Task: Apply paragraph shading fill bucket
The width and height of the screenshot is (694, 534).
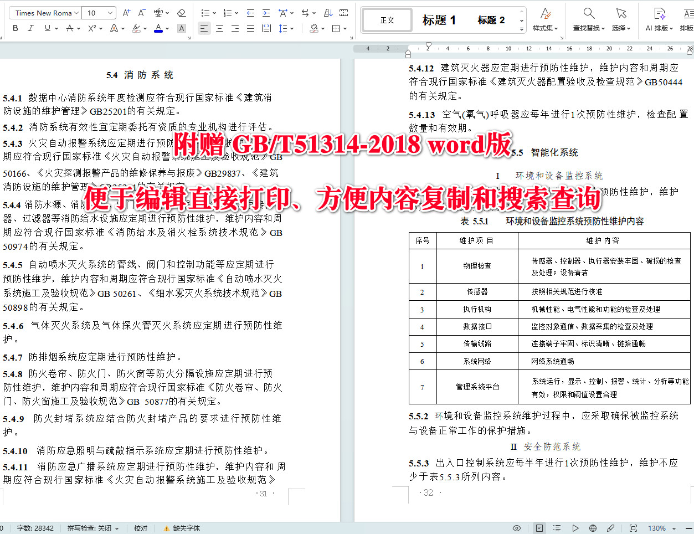Action: tap(314, 28)
